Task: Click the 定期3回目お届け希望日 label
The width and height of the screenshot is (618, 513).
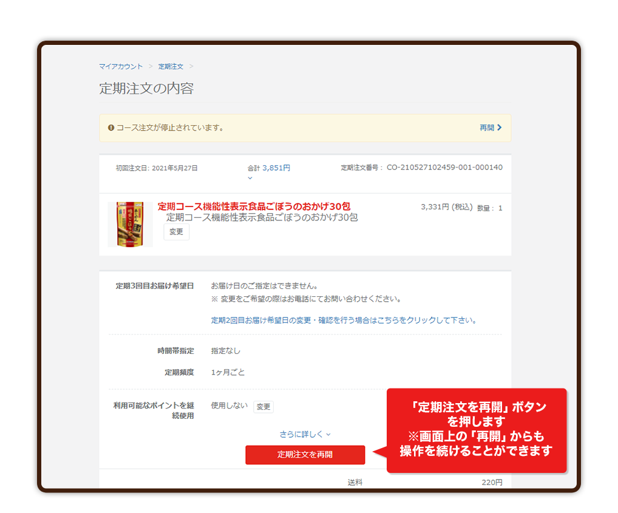Action: [x=154, y=286]
